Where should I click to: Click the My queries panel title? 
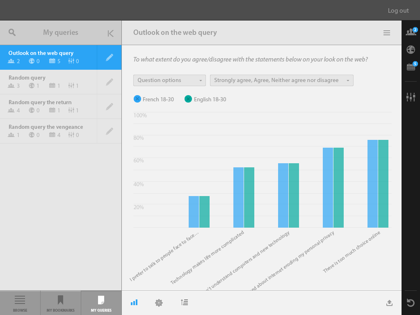61,32
